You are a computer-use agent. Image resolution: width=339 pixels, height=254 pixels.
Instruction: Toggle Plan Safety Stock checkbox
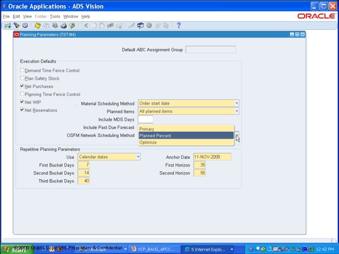coord(22,78)
